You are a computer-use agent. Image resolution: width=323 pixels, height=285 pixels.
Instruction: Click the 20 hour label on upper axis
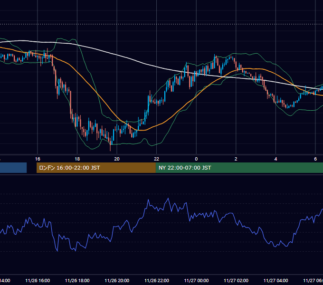coord(117,159)
